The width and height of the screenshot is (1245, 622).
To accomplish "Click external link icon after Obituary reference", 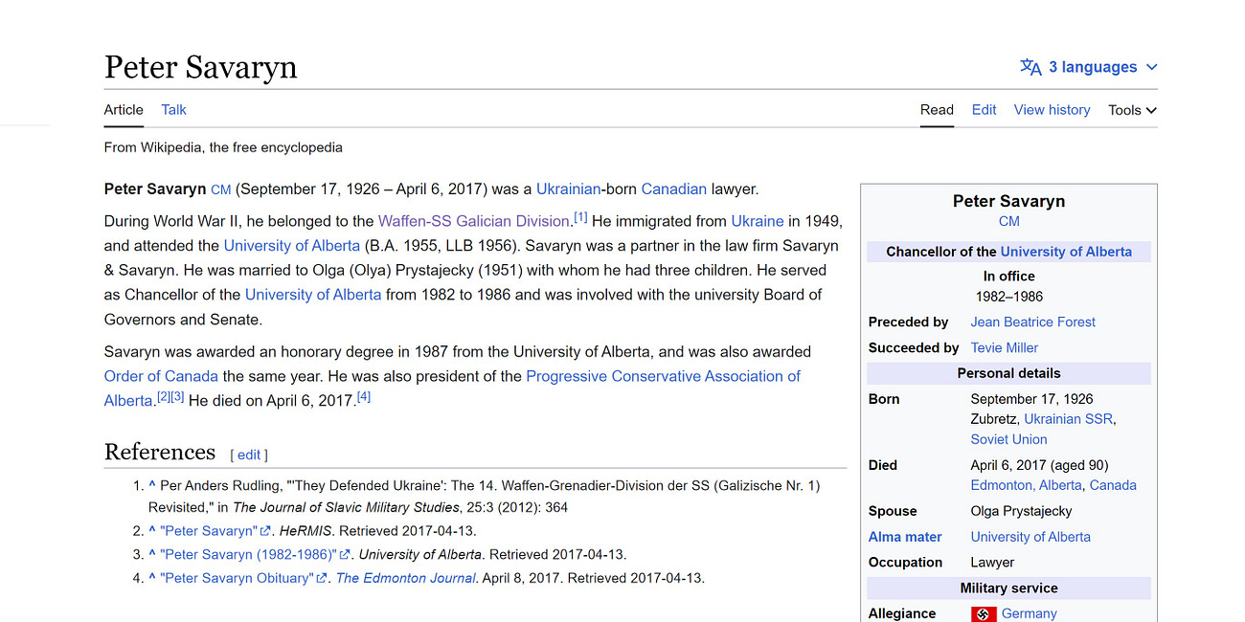I will click(322, 579).
